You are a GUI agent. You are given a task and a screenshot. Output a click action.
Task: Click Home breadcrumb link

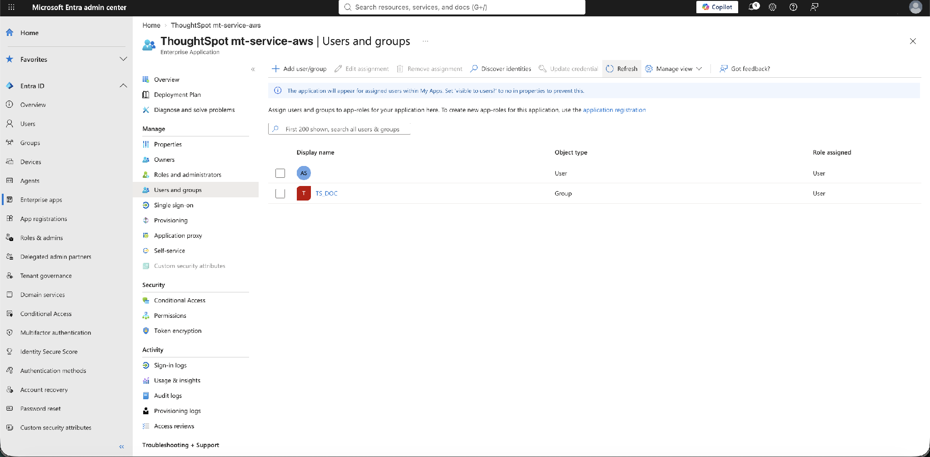point(151,25)
